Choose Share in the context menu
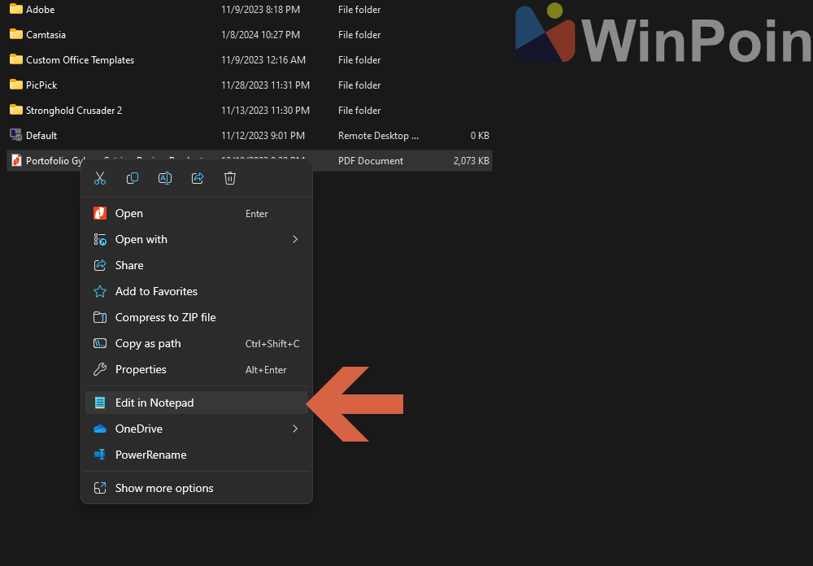 pos(129,266)
